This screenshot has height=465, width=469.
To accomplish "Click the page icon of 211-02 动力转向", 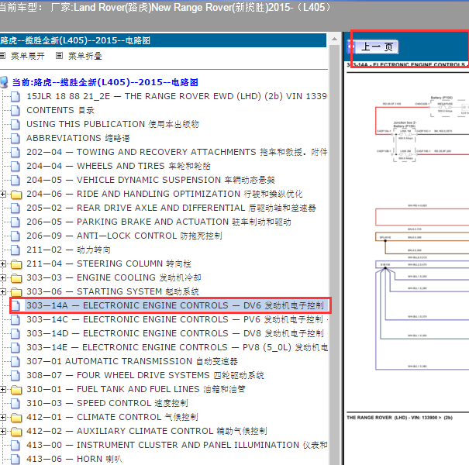I will pos(16,250).
